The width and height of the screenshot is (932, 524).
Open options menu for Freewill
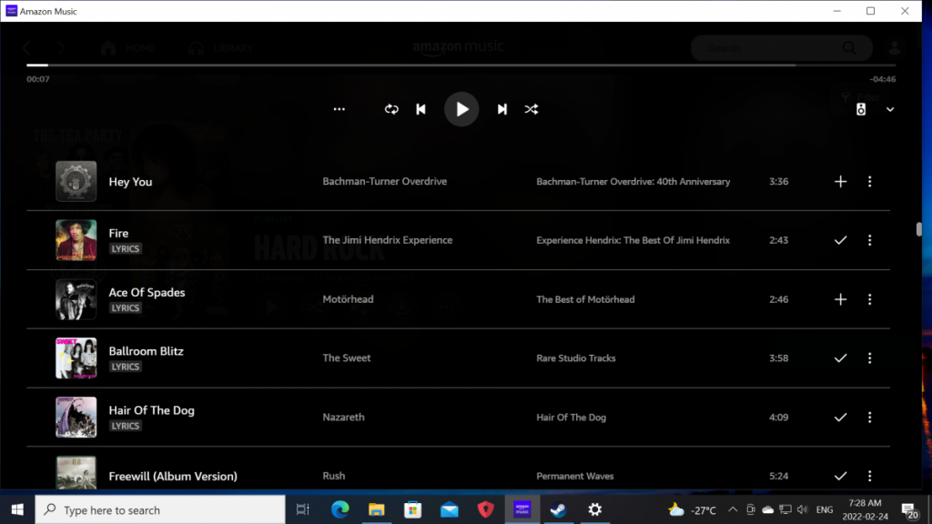pyautogui.click(x=869, y=476)
